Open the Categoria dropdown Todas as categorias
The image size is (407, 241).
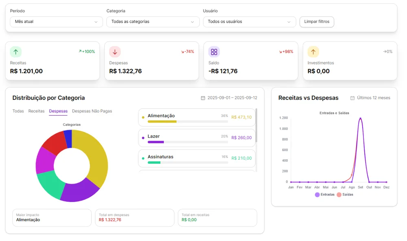pyautogui.click(x=153, y=22)
